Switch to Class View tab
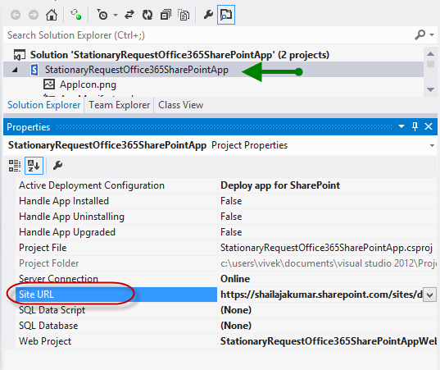Image resolution: width=440 pixels, height=370 pixels. (181, 105)
